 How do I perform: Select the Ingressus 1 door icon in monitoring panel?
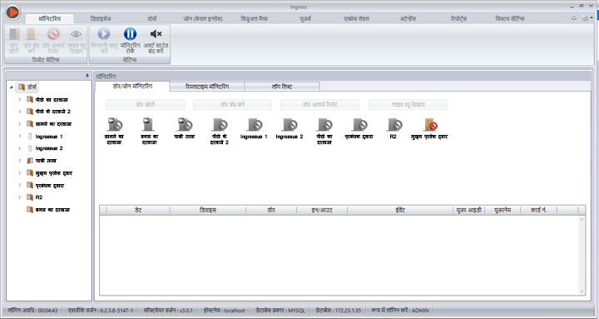tap(255, 125)
